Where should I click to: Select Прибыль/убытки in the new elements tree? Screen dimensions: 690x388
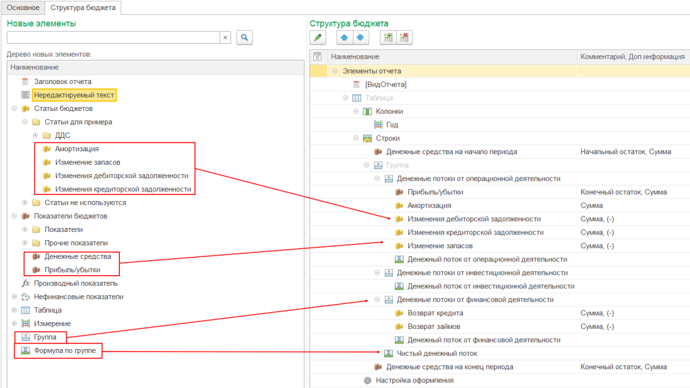pyautogui.click(x=72, y=270)
